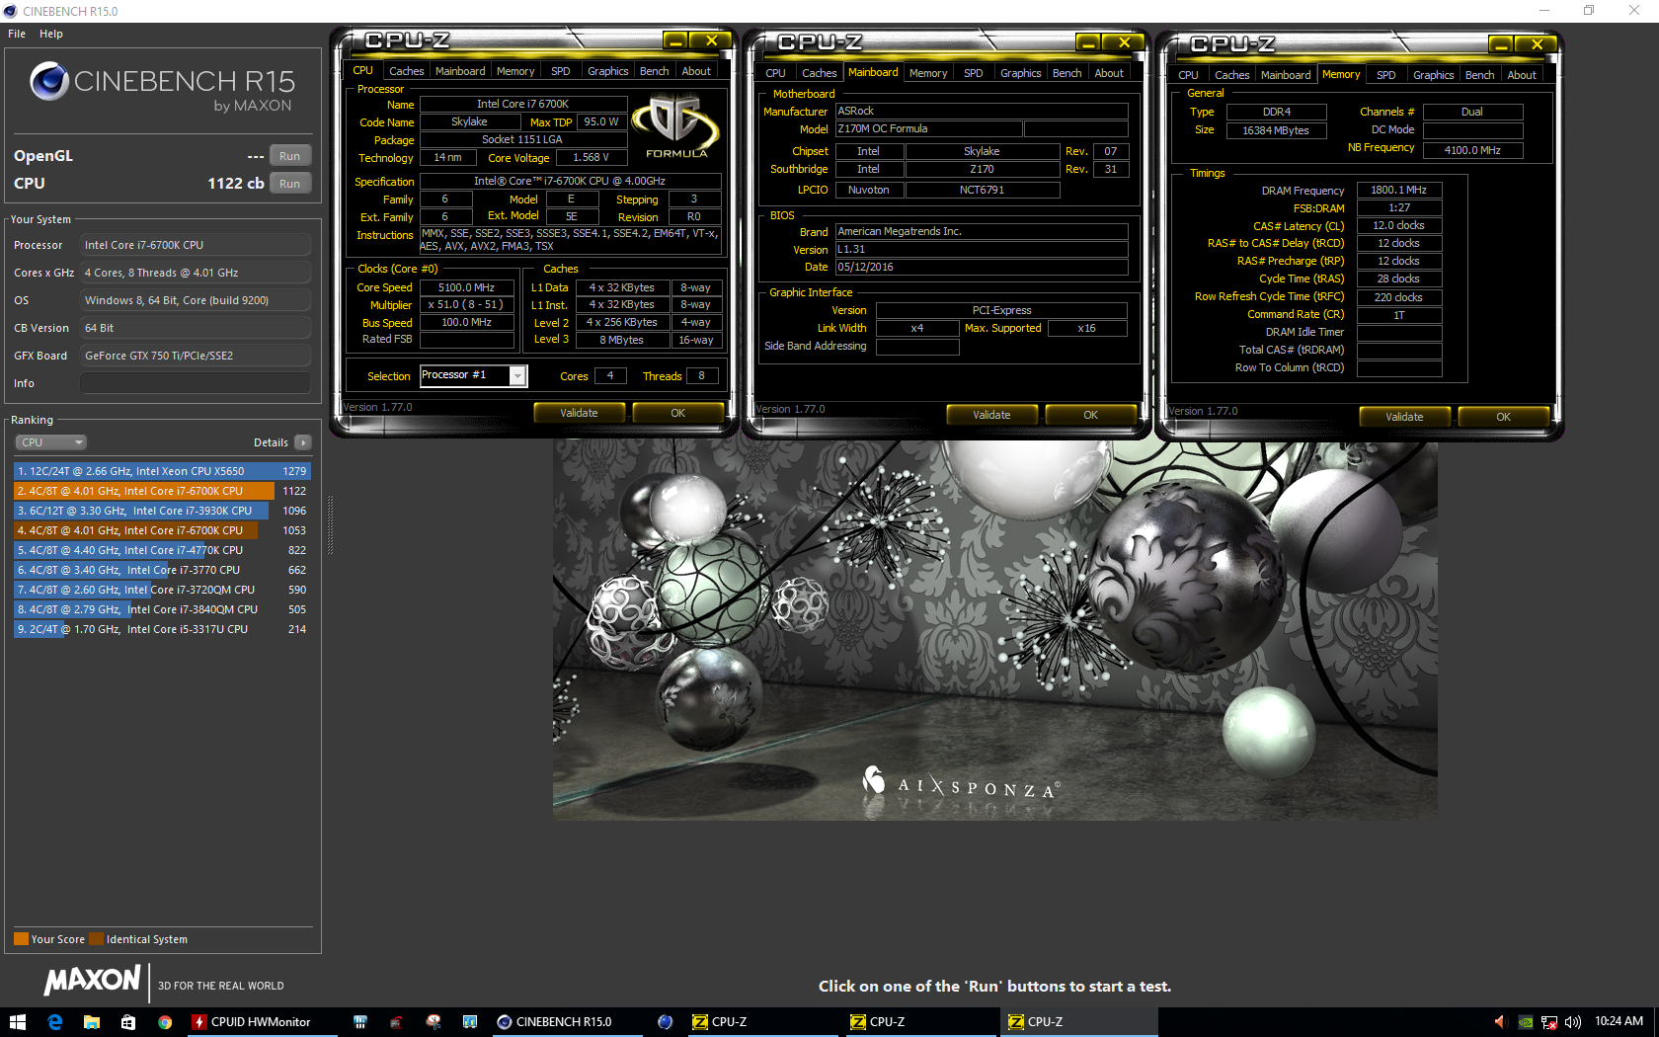1659x1037 pixels.
Task: Click the mainboard model Z170M OC Formula field
Action: pyautogui.click(x=928, y=129)
